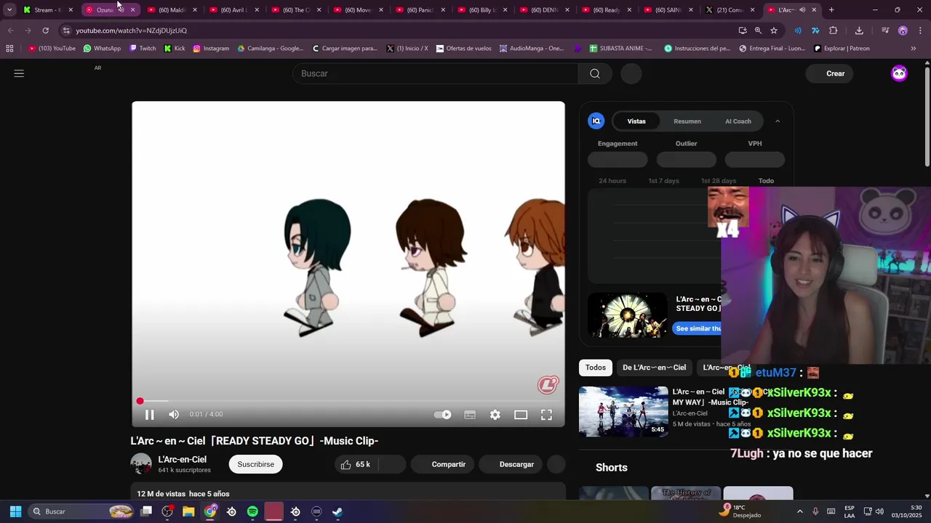Toggle subtitles in the video player
The width and height of the screenshot is (931, 523).
(x=470, y=415)
